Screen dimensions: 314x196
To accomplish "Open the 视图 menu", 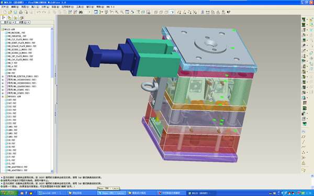I will tap(25, 7).
